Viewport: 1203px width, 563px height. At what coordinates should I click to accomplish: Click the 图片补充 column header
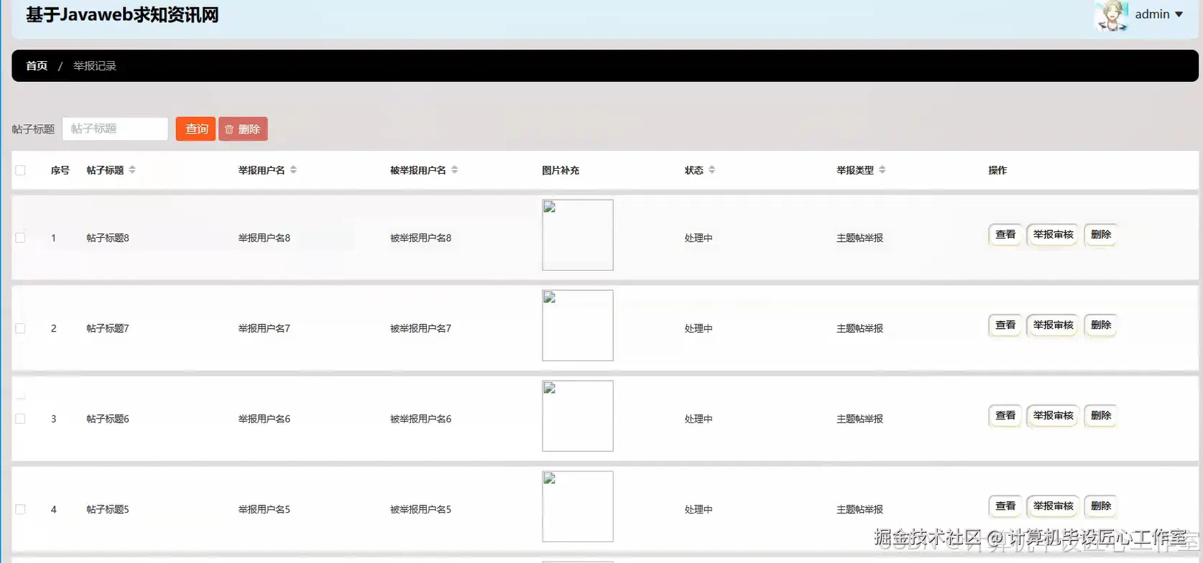pos(561,170)
